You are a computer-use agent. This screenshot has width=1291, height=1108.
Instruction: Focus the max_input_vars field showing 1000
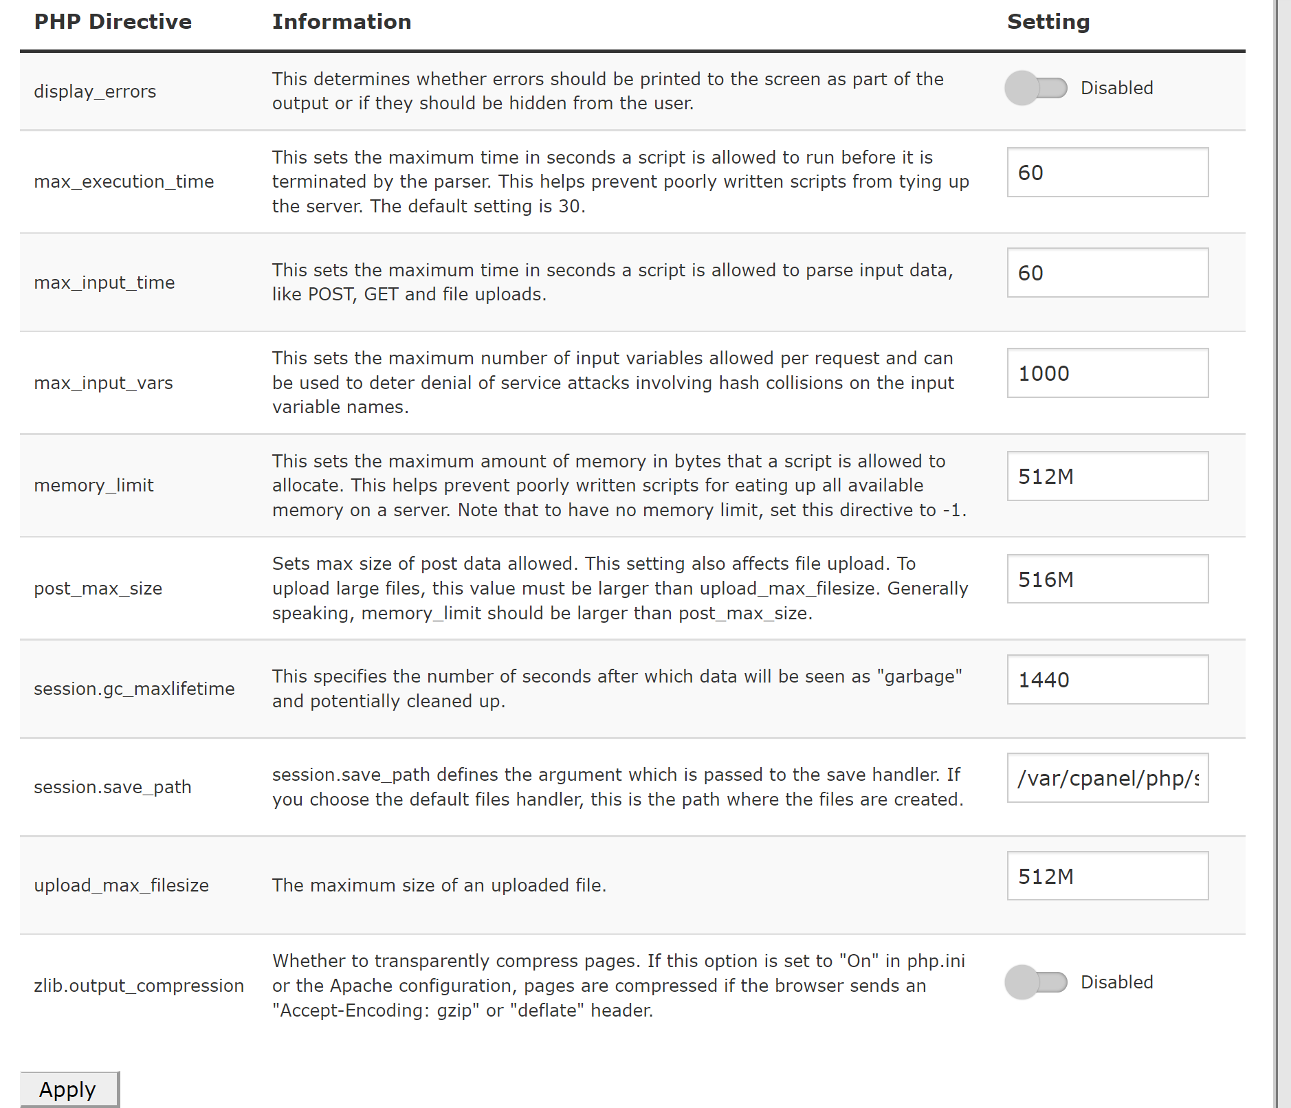click(x=1107, y=373)
